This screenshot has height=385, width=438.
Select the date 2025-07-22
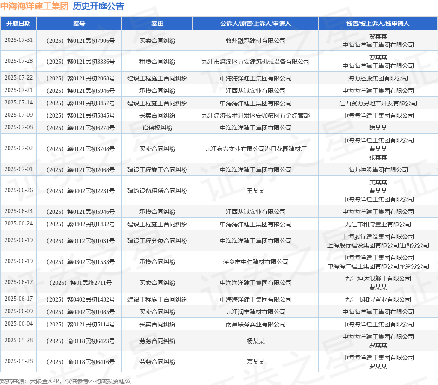tap(18, 78)
